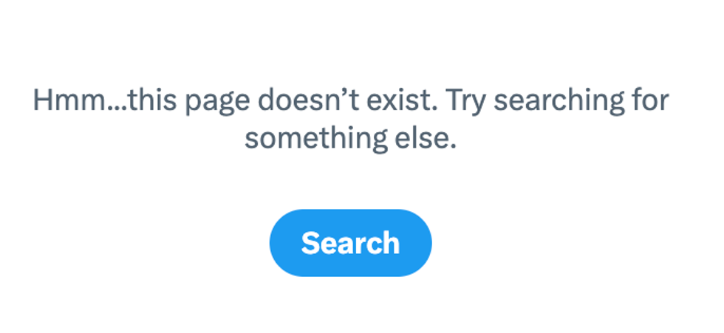Activate the rounded blue Search control
Viewport: 724px width, 333px height.
350,243
